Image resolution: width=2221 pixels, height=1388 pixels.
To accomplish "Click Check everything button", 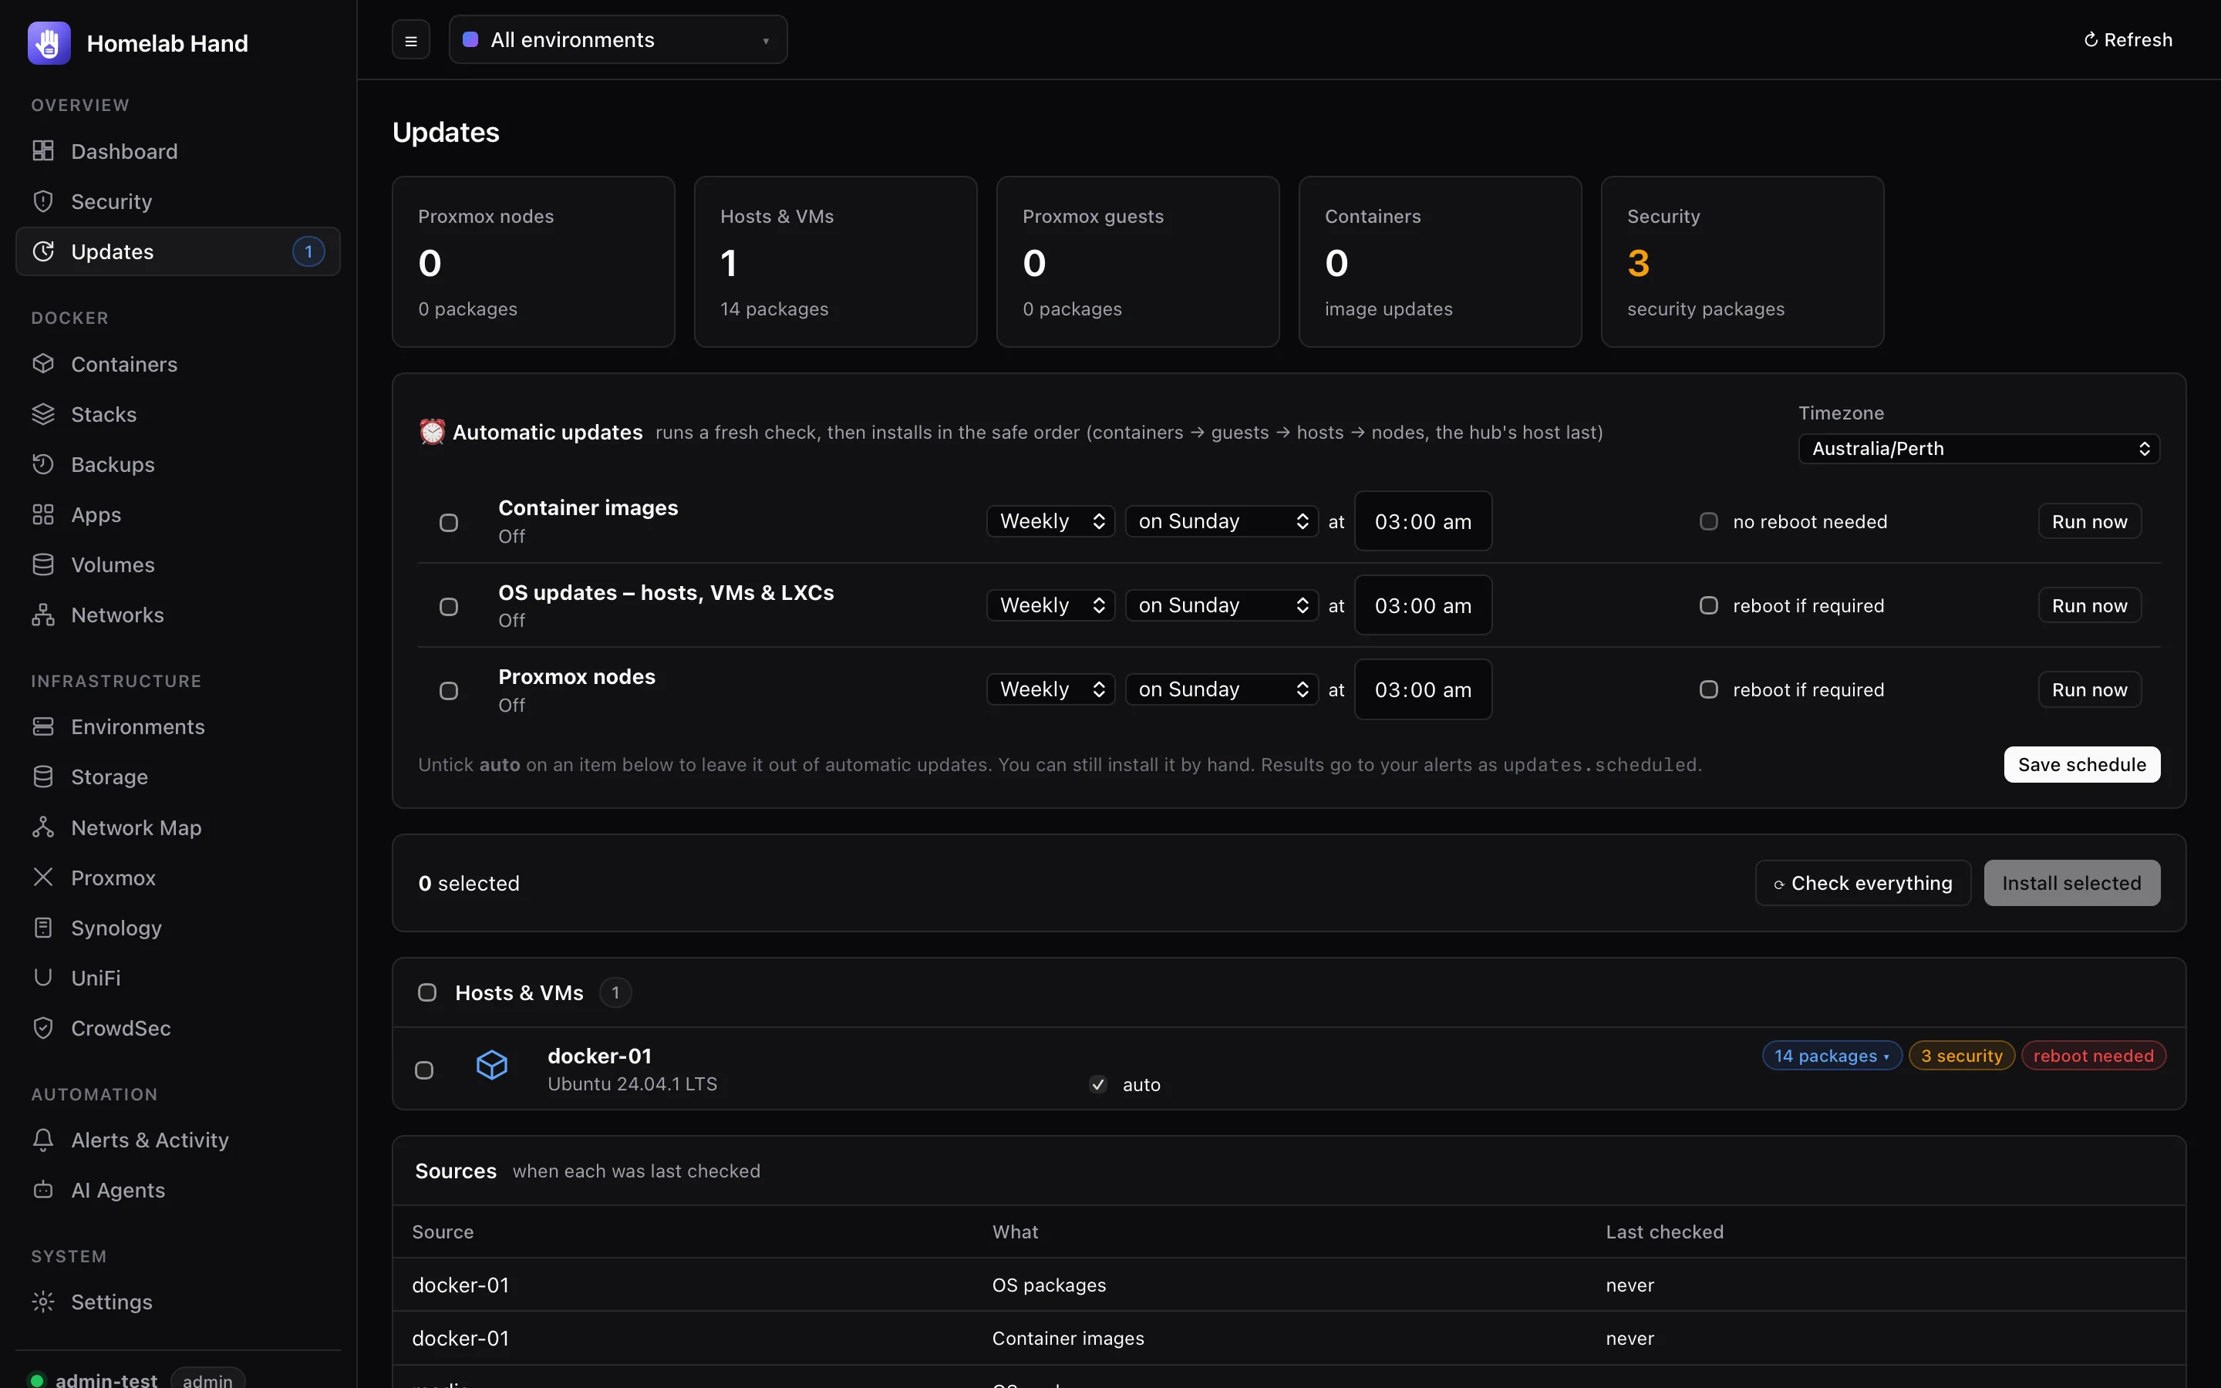I will (x=1862, y=883).
